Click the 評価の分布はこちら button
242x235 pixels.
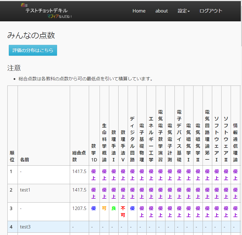coord(33,50)
